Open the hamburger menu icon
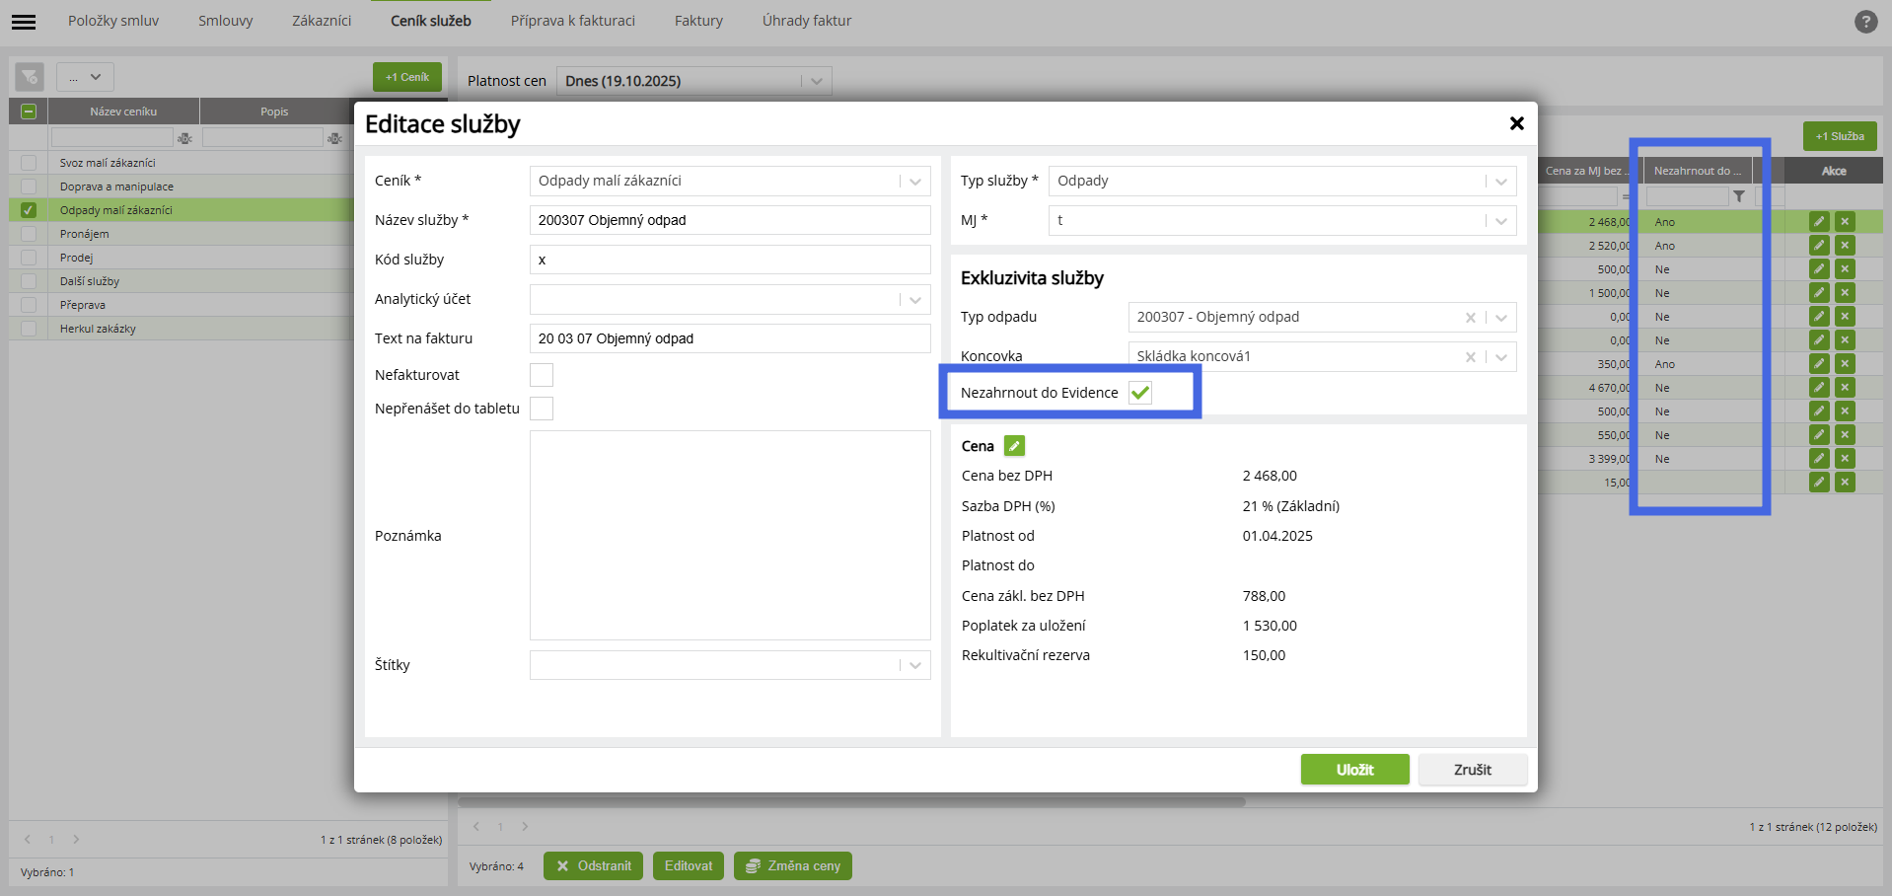Image resolution: width=1892 pixels, height=896 pixels. (x=24, y=22)
